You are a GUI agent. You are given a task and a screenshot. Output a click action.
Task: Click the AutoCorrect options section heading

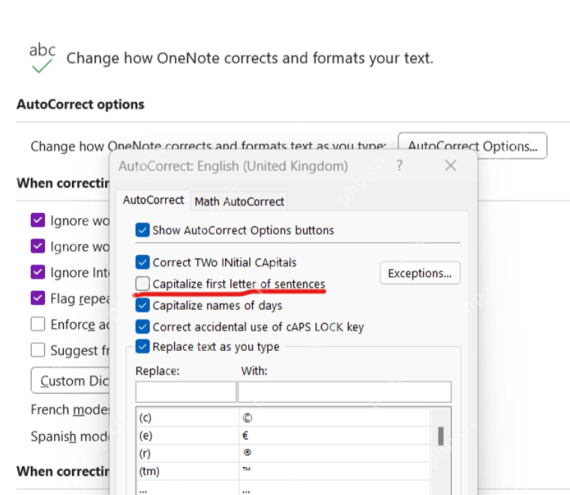(80, 104)
